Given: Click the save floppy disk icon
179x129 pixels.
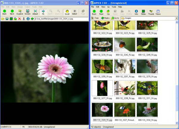Looking at the screenshot, I should (x=7, y=19).
